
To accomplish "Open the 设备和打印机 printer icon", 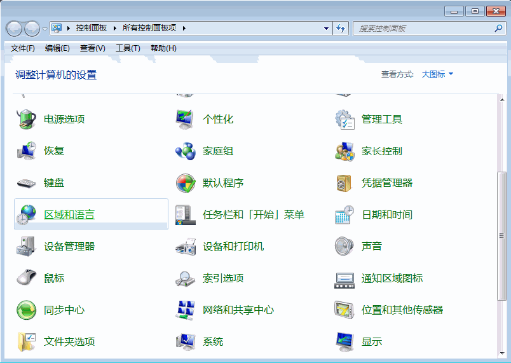I will pos(186,247).
